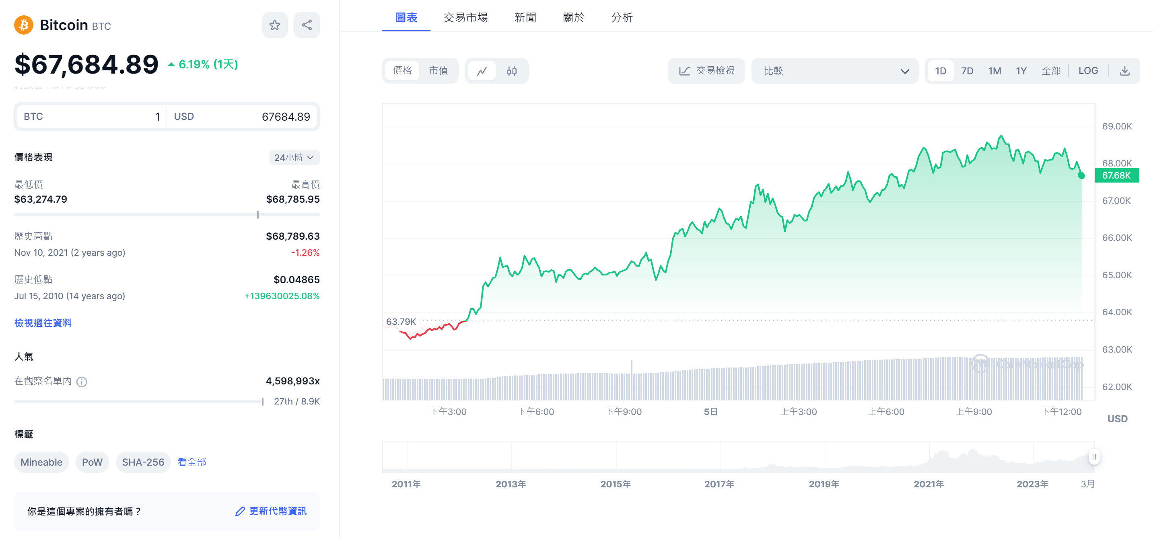Switch to the candlestick chart icon
The width and height of the screenshot is (1153, 538).
coord(512,71)
